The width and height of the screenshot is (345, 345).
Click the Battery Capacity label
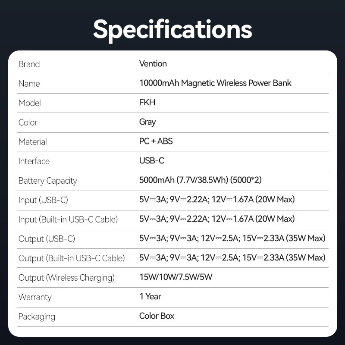[x=47, y=181]
